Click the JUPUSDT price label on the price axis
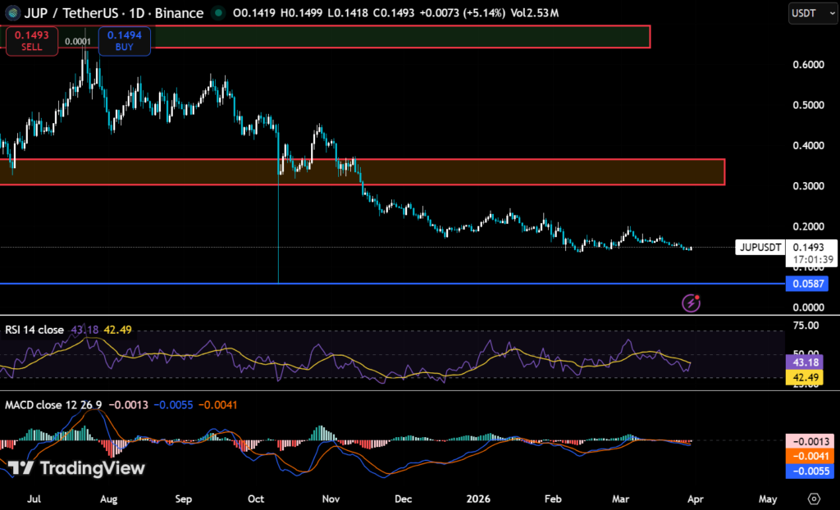The width and height of the screenshot is (840, 510). [x=760, y=247]
